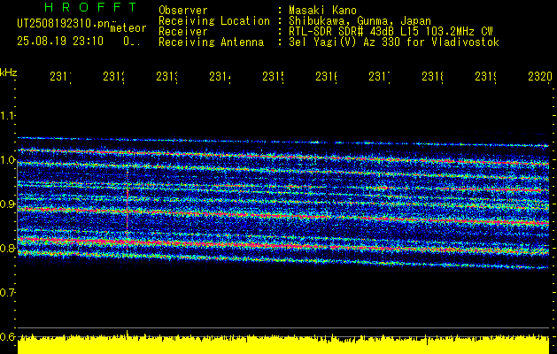
Task: Click the 2317 time marker label
Action: [380, 77]
